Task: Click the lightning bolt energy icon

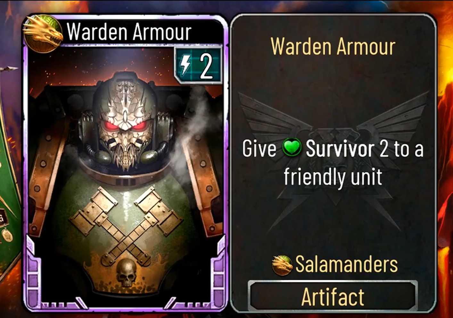Action: point(186,65)
